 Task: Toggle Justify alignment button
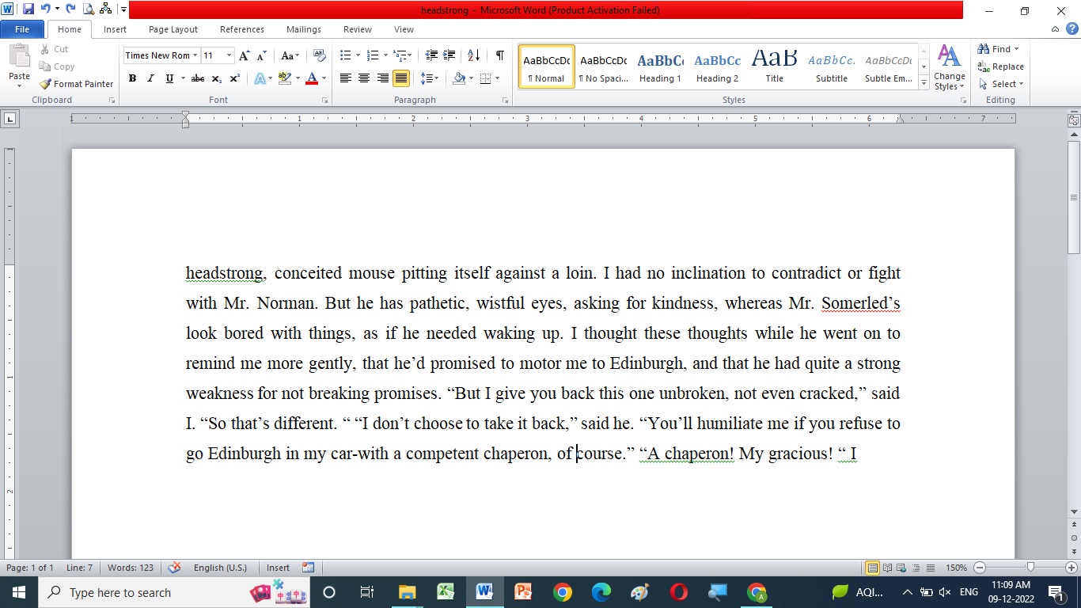pyautogui.click(x=401, y=78)
